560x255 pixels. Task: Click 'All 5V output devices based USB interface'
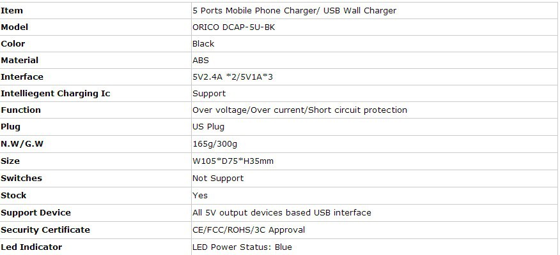click(282, 213)
